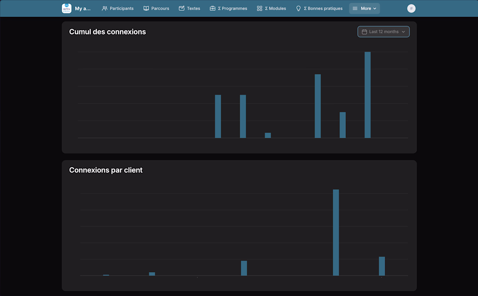This screenshot has width=478, height=296.
Task: Click the hamburger icon beside More
Action: (x=355, y=8)
